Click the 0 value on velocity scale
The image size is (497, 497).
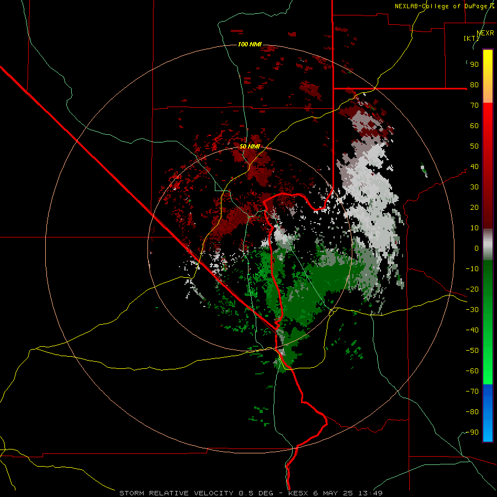pos(477,248)
